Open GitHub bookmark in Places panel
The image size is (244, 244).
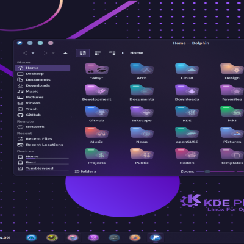pyautogui.click(x=43, y=115)
